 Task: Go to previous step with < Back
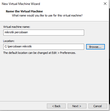tap(56, 106)
